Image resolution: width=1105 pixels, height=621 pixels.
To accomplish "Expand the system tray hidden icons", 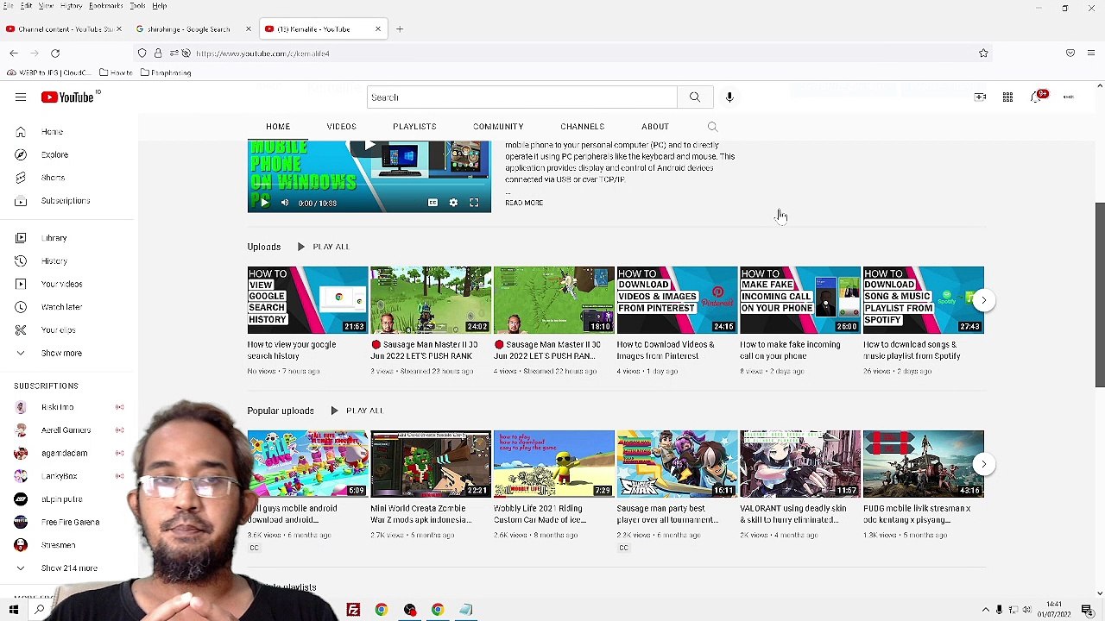I will pyautogui.click(x=985, y=610).
